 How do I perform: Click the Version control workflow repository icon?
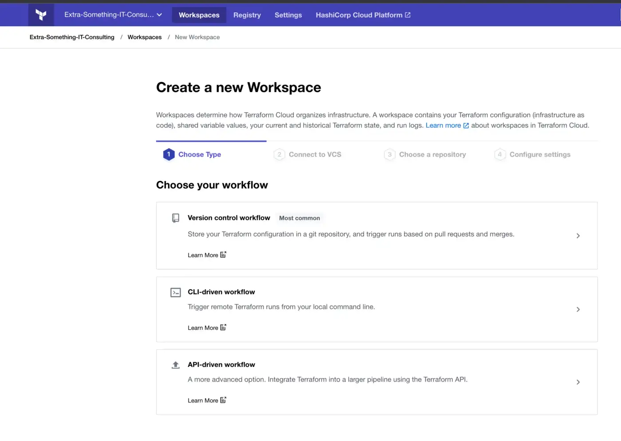(x=176, y=218)
